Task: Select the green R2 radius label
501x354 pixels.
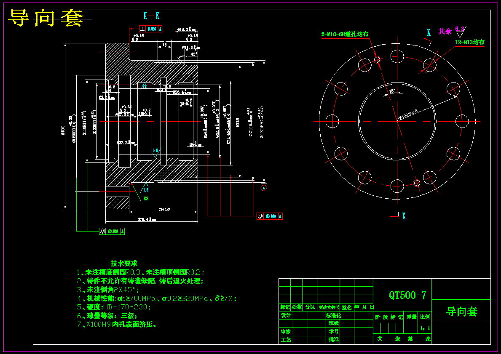Action: coord(146,199)
